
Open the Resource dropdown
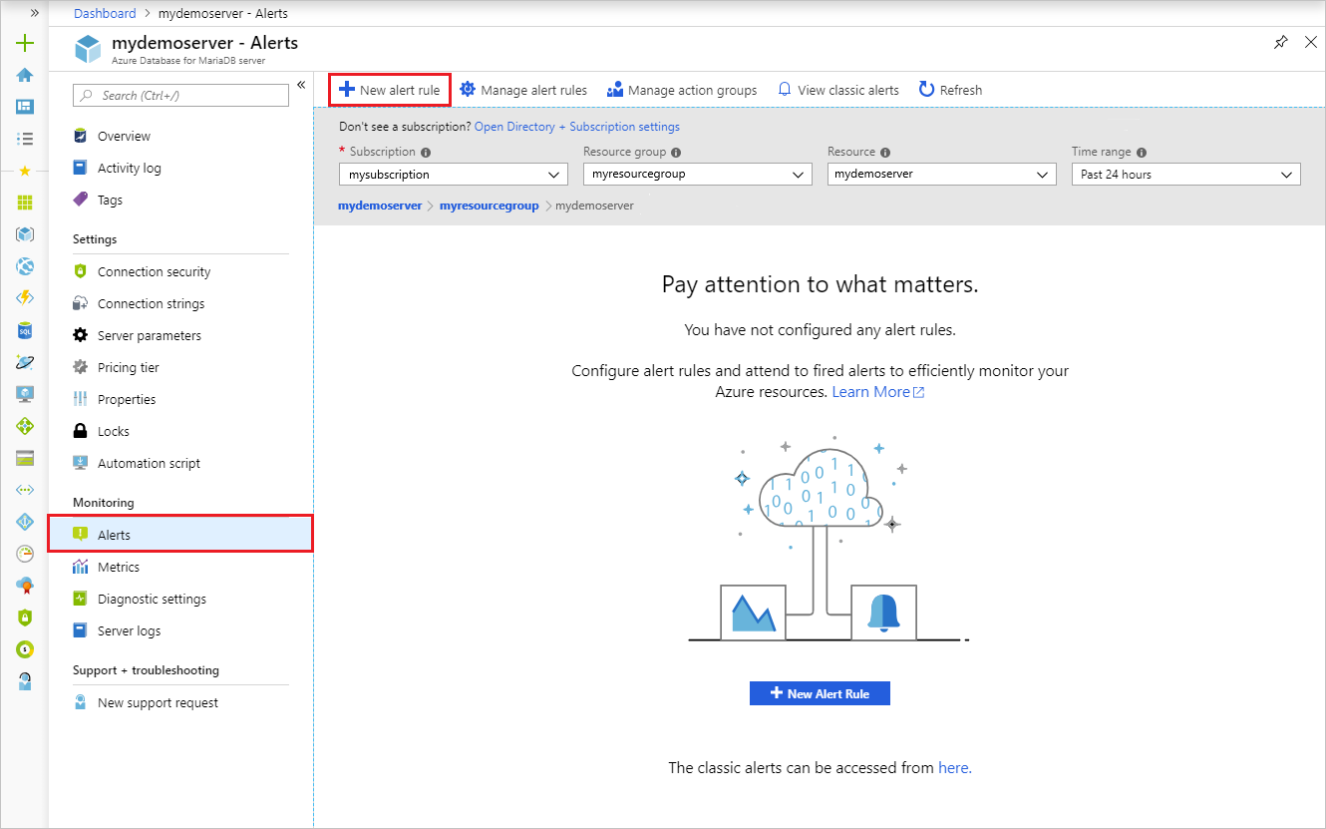[x=942, y=174]
